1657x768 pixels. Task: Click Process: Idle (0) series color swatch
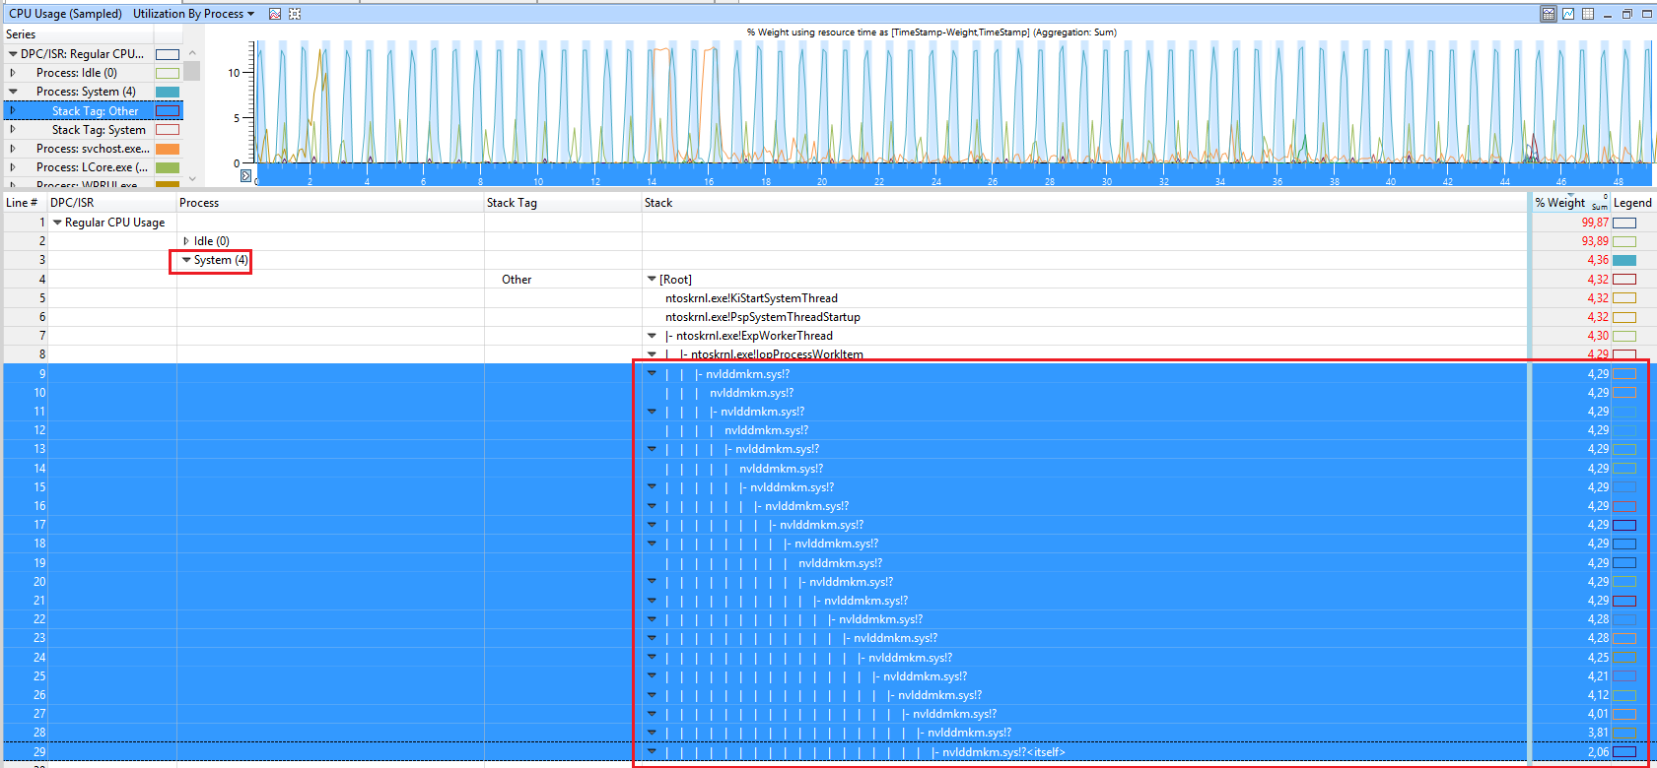(168, 73)
